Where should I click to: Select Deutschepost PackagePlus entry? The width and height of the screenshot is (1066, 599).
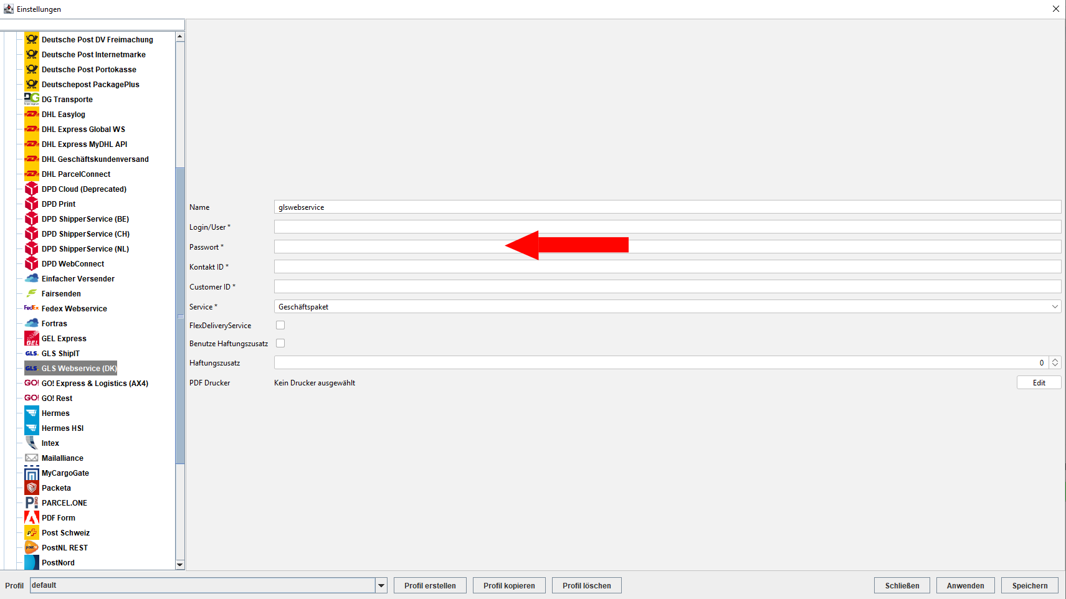pyautogui.click(x=90, y=84)
